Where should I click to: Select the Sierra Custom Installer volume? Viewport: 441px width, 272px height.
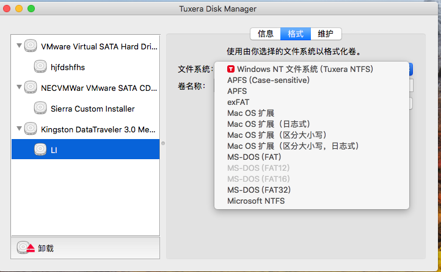pyautogui.click(x=93, y=109)
